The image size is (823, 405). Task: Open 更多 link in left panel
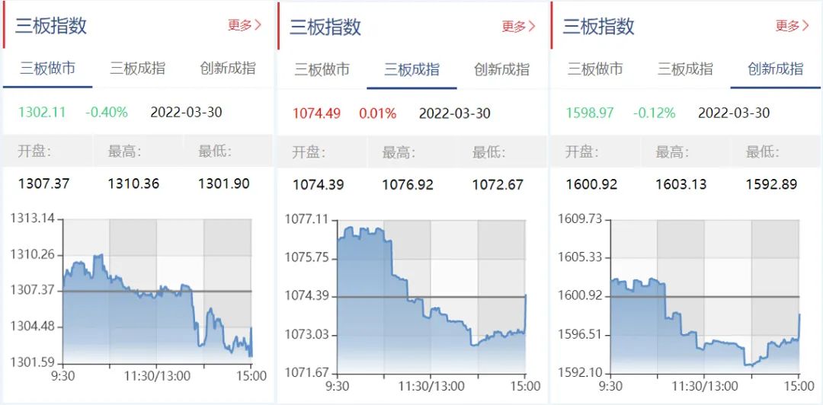tap(244, 24)
